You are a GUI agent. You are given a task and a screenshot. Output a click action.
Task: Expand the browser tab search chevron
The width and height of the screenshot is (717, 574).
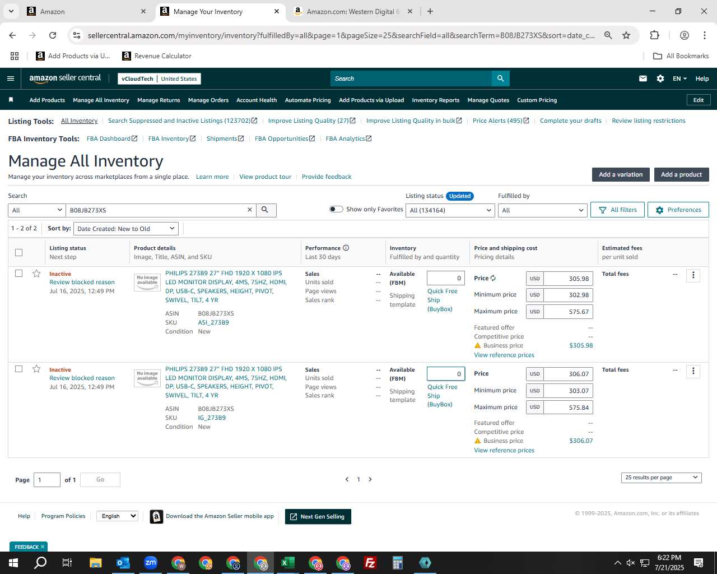tap(11, 11)
